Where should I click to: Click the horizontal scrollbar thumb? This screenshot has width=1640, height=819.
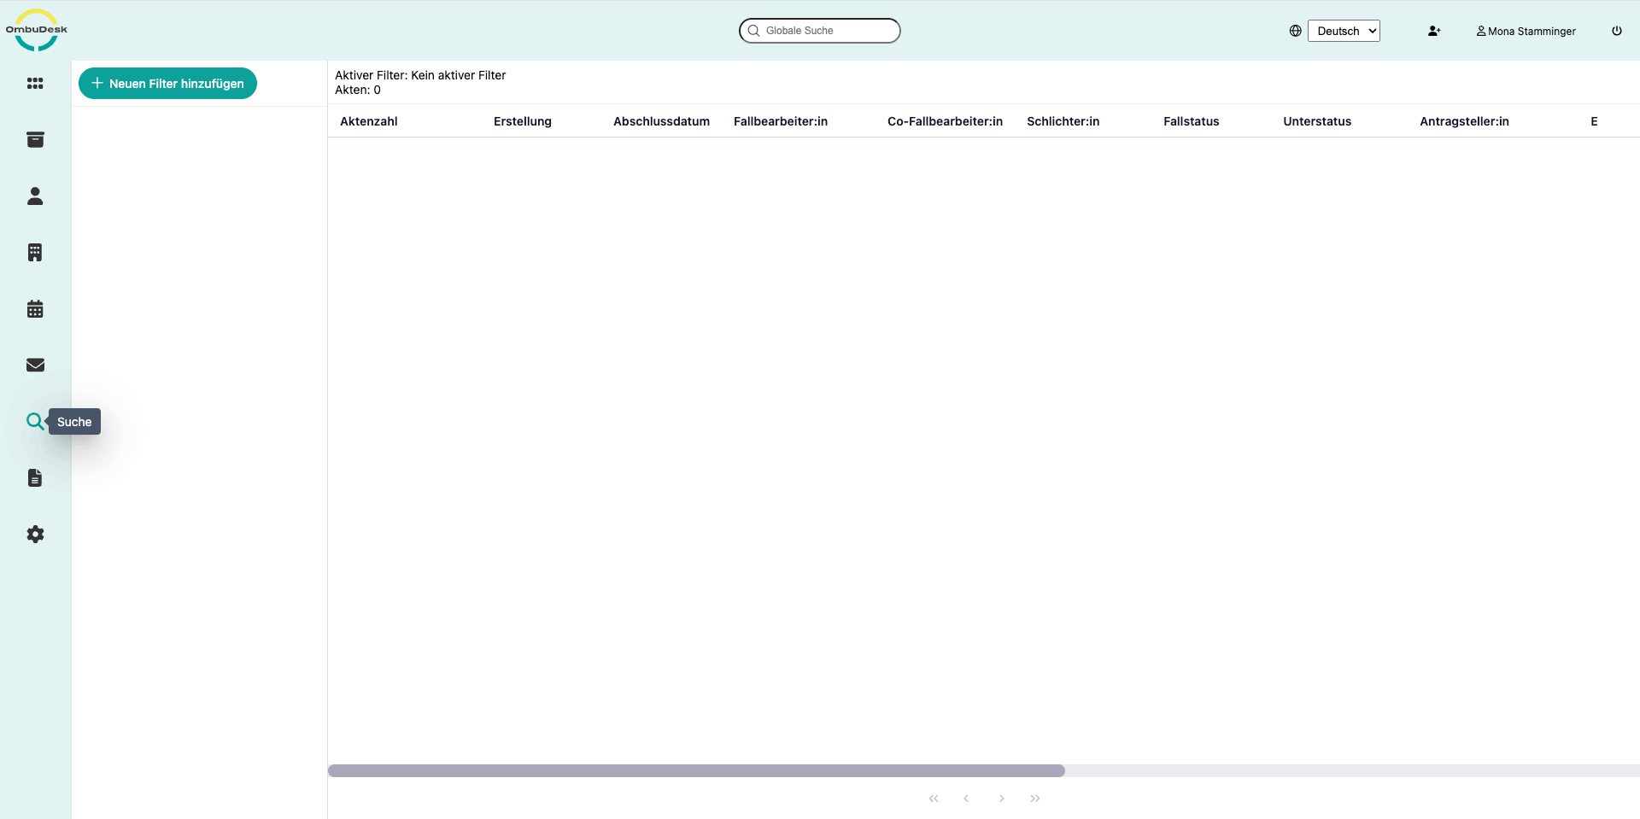[696, 770]
